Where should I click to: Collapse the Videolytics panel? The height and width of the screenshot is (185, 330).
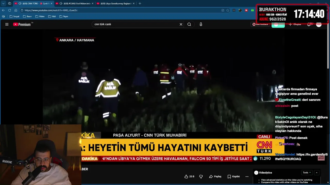[317, 173]
